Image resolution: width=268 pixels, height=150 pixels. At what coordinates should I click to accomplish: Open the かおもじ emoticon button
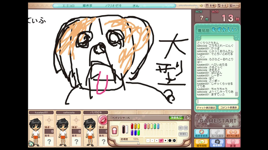176,118
